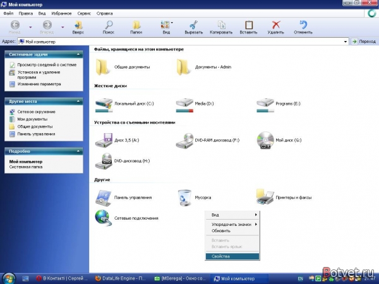Select the Диск 3,5 (A:) floppy
The image size is (379, 284).
117,140
